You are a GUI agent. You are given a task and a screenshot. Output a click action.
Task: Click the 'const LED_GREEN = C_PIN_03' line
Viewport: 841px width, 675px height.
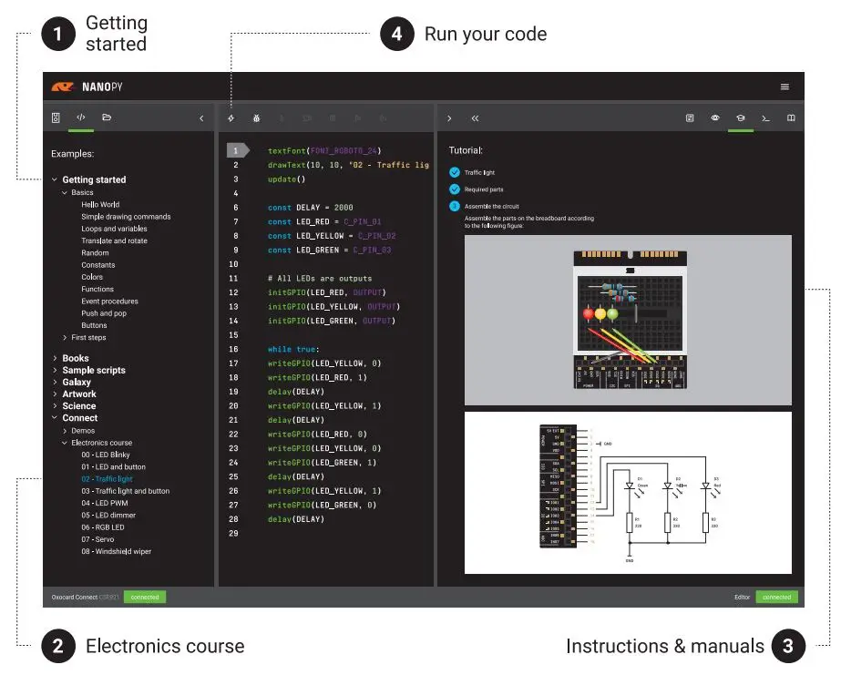(329, 250)
